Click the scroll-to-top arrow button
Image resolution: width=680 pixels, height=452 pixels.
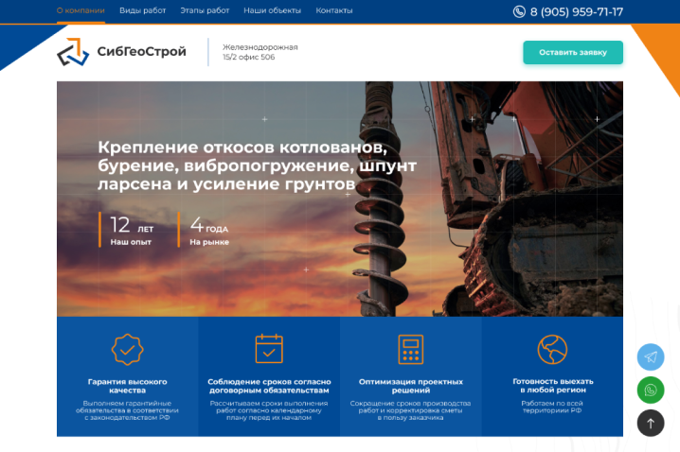point(650,423)
